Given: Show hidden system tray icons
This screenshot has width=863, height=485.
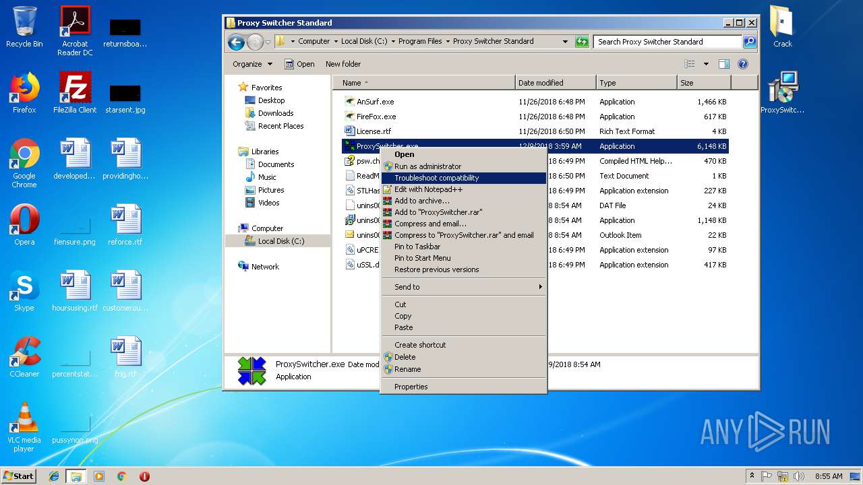Looking at the screenshot, I should pyautogui.click(x=752, y=476).
